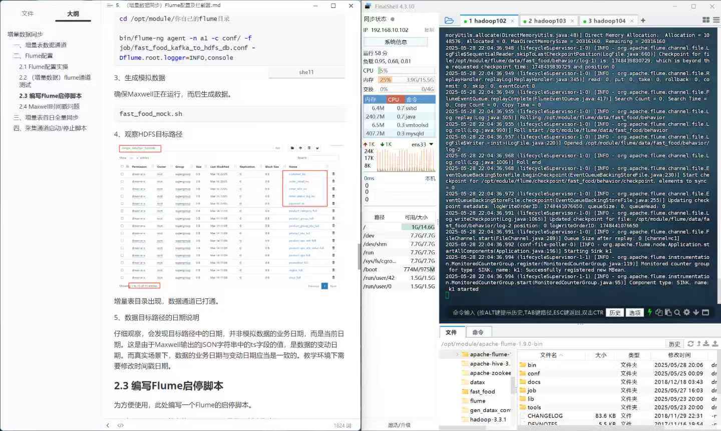Click the 激活/升级 link
This screenshot has width=721, height=431.
pos(399,425)
